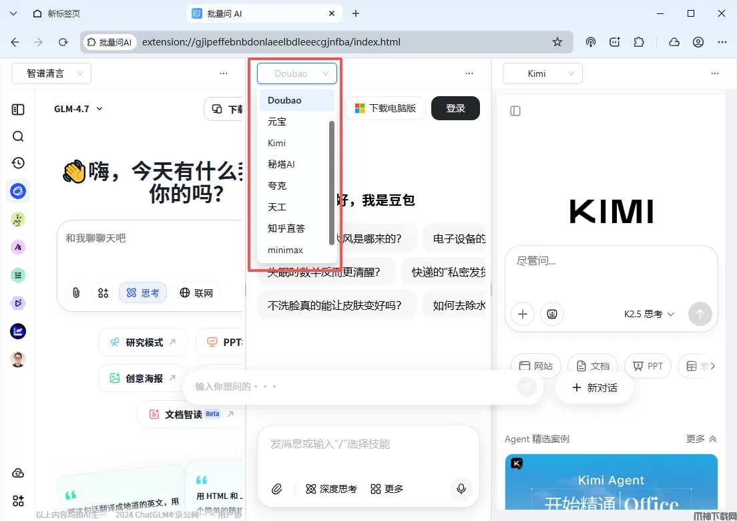737x521 pixels.
Task: Open the history clock icon in sidebar
Action: click(x=18, y=163)
